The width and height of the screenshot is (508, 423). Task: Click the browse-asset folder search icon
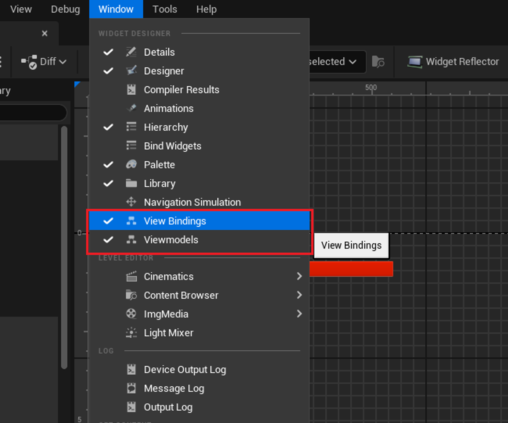378,62
